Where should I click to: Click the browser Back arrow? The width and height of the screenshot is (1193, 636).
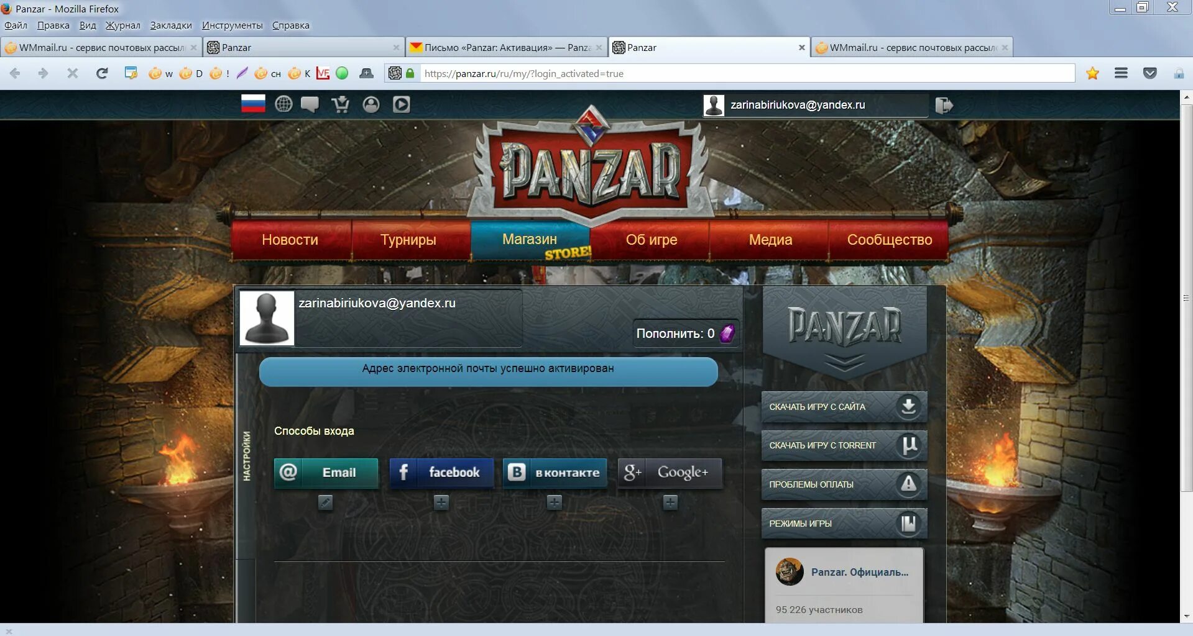coord(15,73)
